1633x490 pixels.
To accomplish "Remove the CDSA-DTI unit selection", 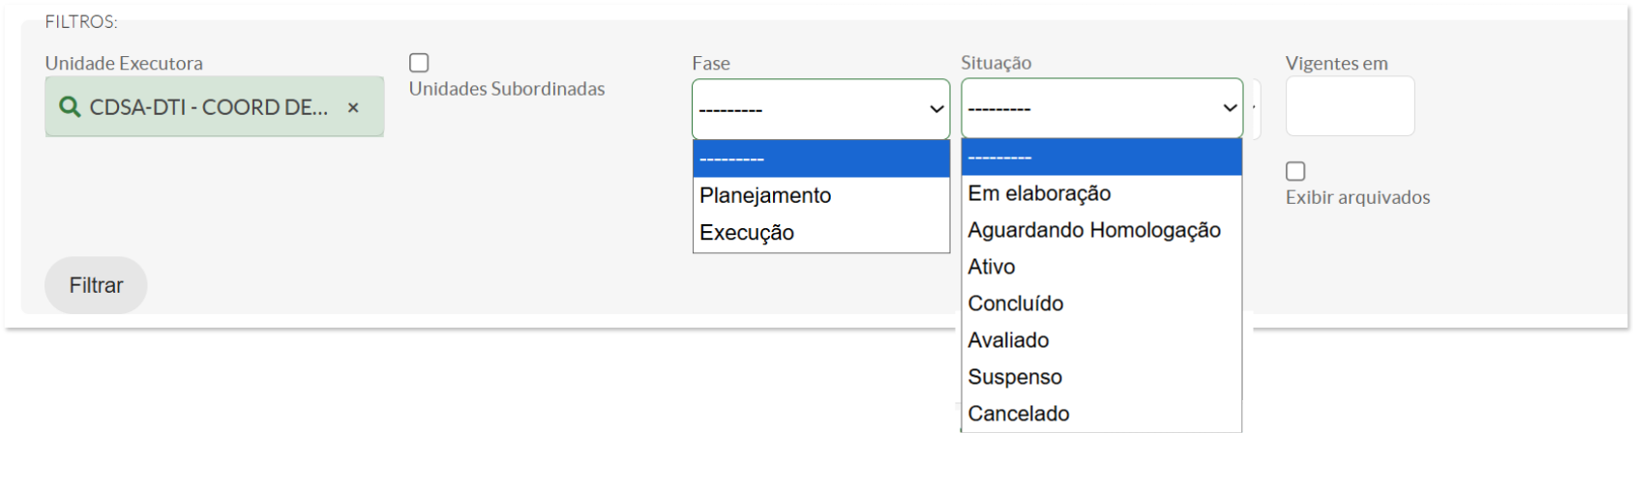I will pyautogui.click(x=353, y=107).
